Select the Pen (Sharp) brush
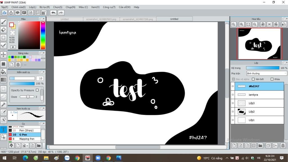 click(x=24, y=130)
